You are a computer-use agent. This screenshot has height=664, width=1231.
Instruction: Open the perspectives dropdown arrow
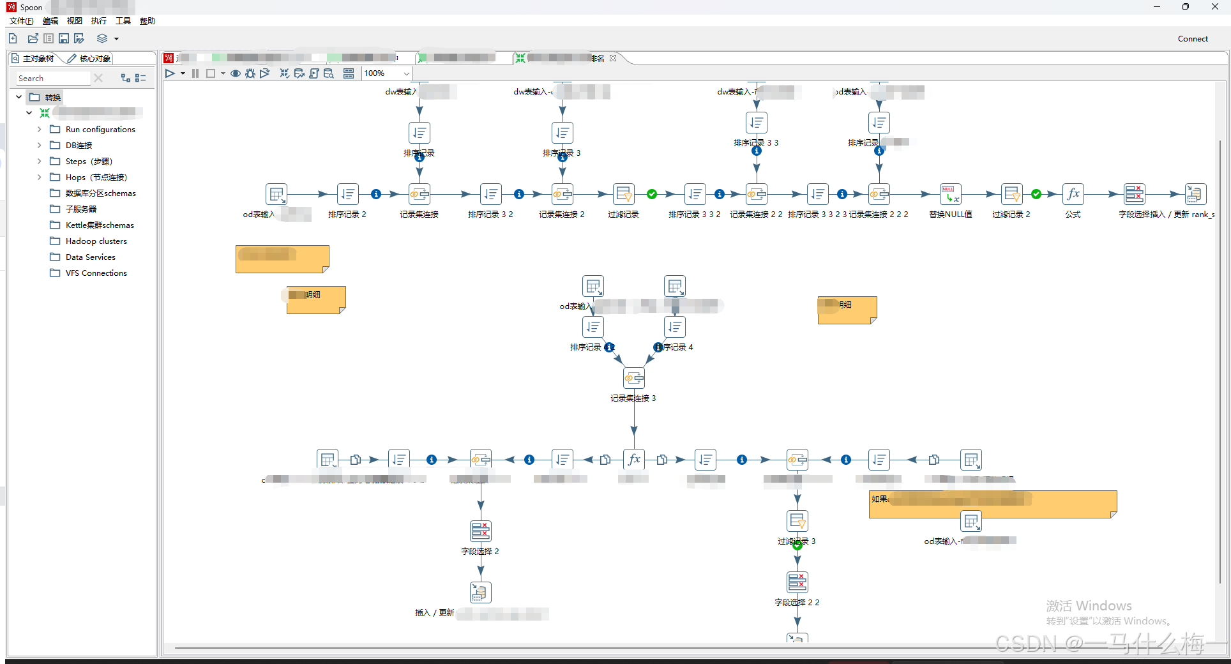(x=116, y=39)
